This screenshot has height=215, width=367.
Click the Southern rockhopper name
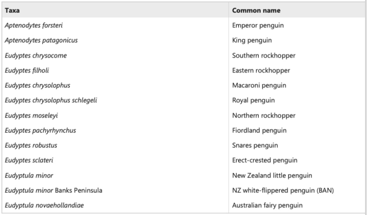[264, 55]
